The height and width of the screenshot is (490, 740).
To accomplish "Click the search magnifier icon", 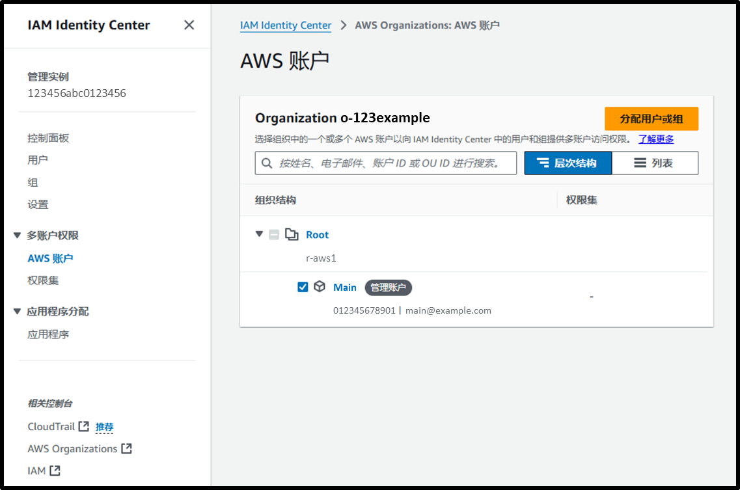I will coord(267,163).
